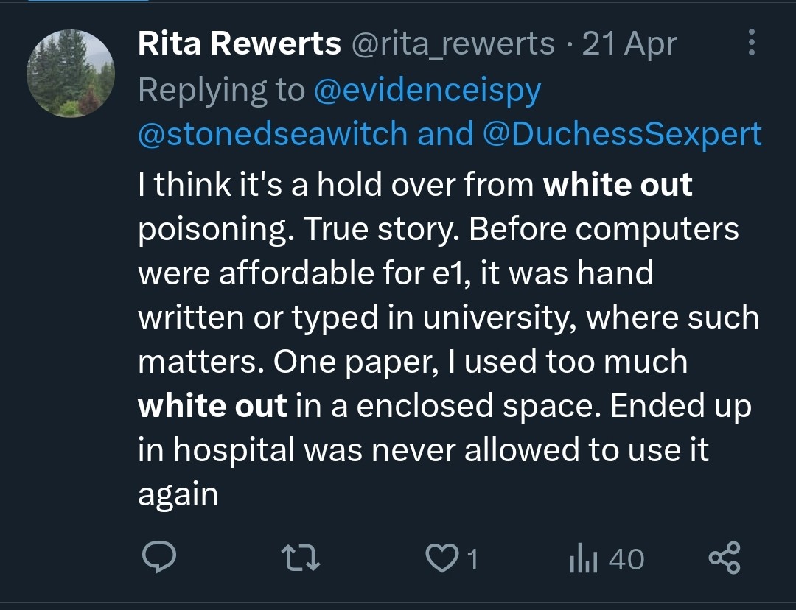Open Rita Rewerts' profile picture
Viewport: 796px width, 610px height.
71,74
